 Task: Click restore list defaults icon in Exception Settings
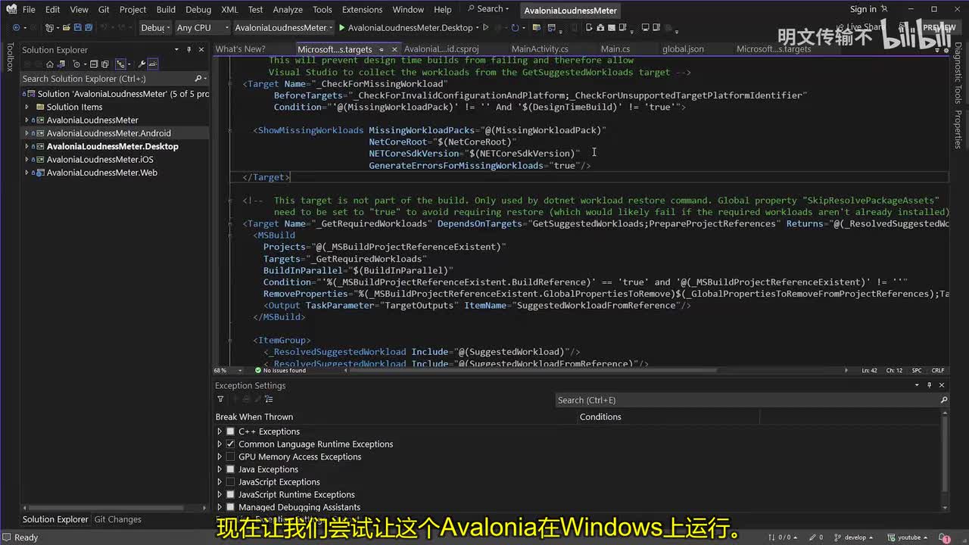268,400
